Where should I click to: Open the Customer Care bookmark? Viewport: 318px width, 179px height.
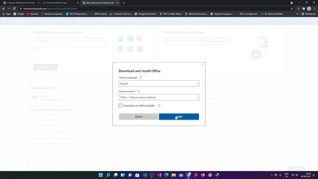point(121,14)
